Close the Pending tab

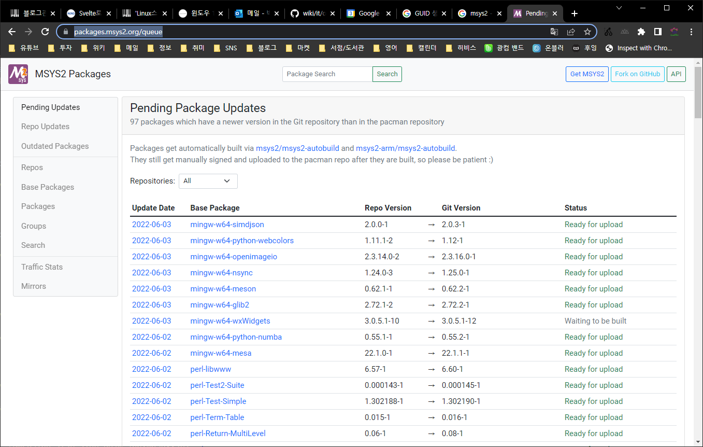555,13
